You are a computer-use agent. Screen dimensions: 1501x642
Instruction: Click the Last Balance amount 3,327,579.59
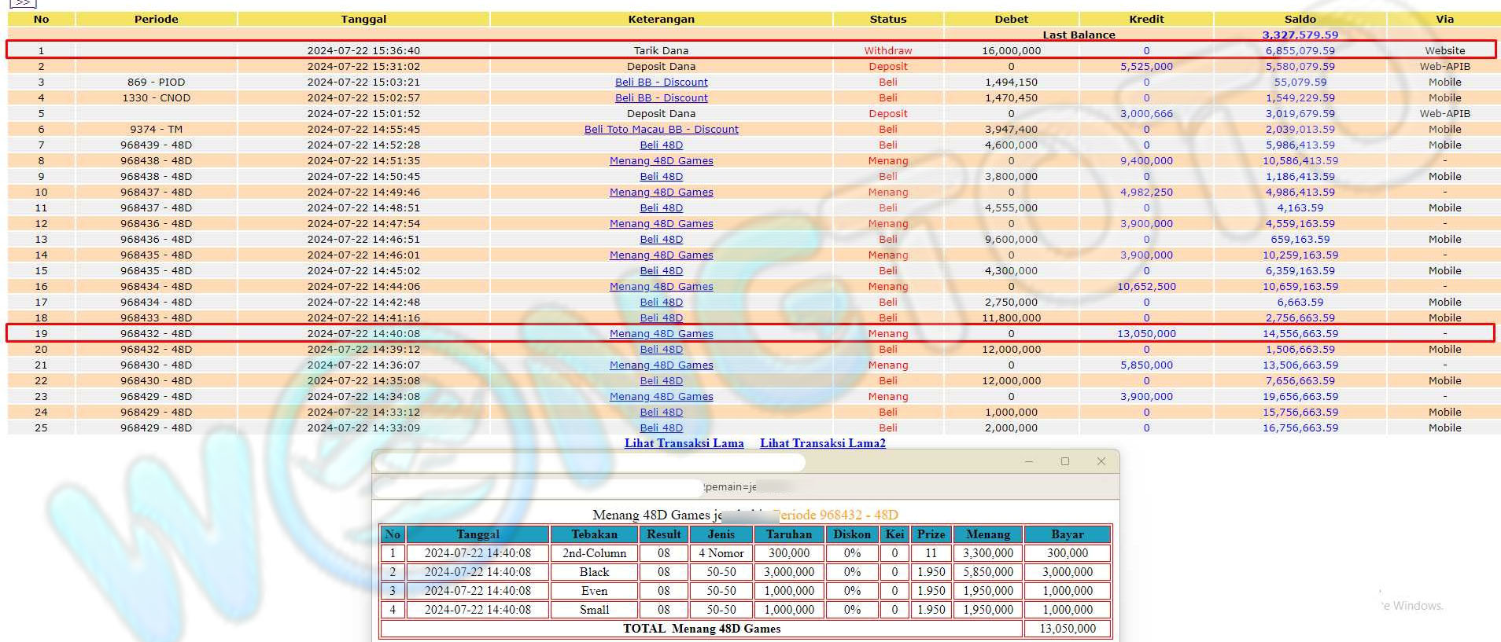pyautogui.click(x=1300, y=35)
